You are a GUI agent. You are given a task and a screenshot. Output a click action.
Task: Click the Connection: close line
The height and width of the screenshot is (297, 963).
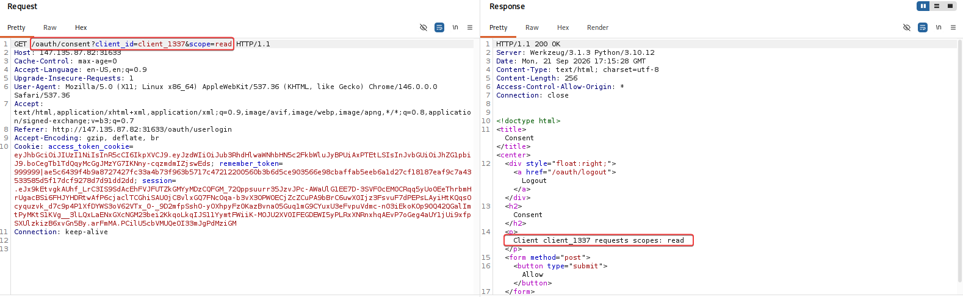pyautogui.click(x=533, y=95)
